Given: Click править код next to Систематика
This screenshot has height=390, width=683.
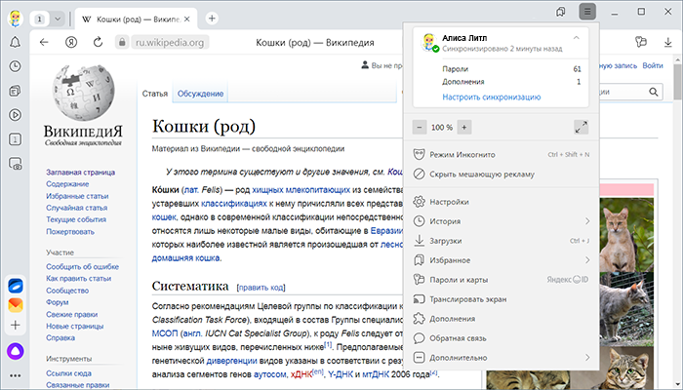Looking at the screenshot, I should point(261,288).
